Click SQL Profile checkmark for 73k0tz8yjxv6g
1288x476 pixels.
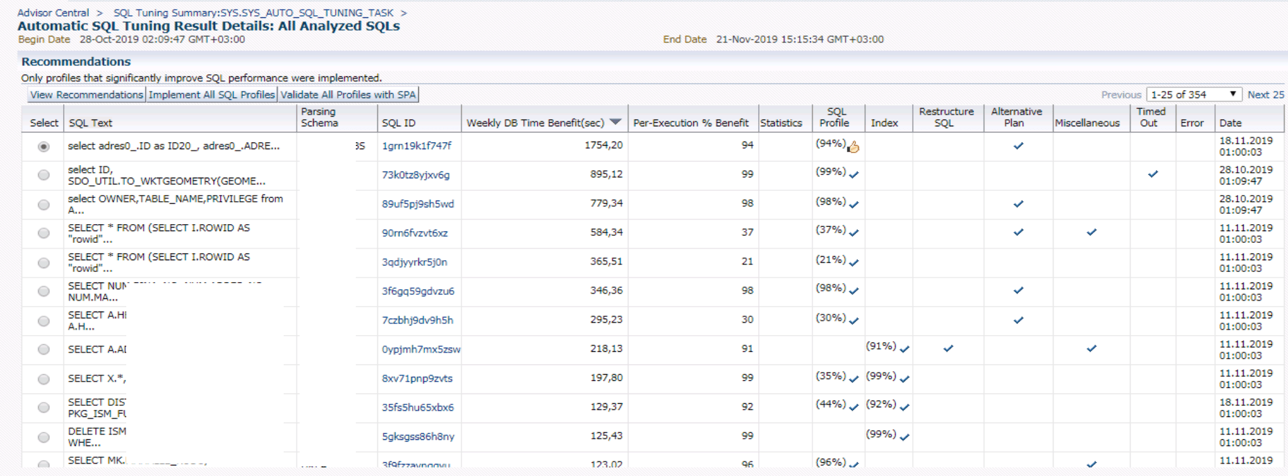point(854,175)
